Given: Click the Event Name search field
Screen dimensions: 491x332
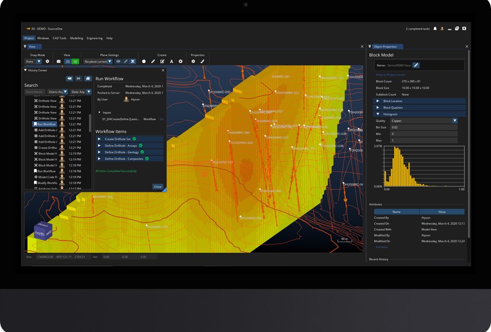Looking at the screenshot, I should click(x=35, y=92).
